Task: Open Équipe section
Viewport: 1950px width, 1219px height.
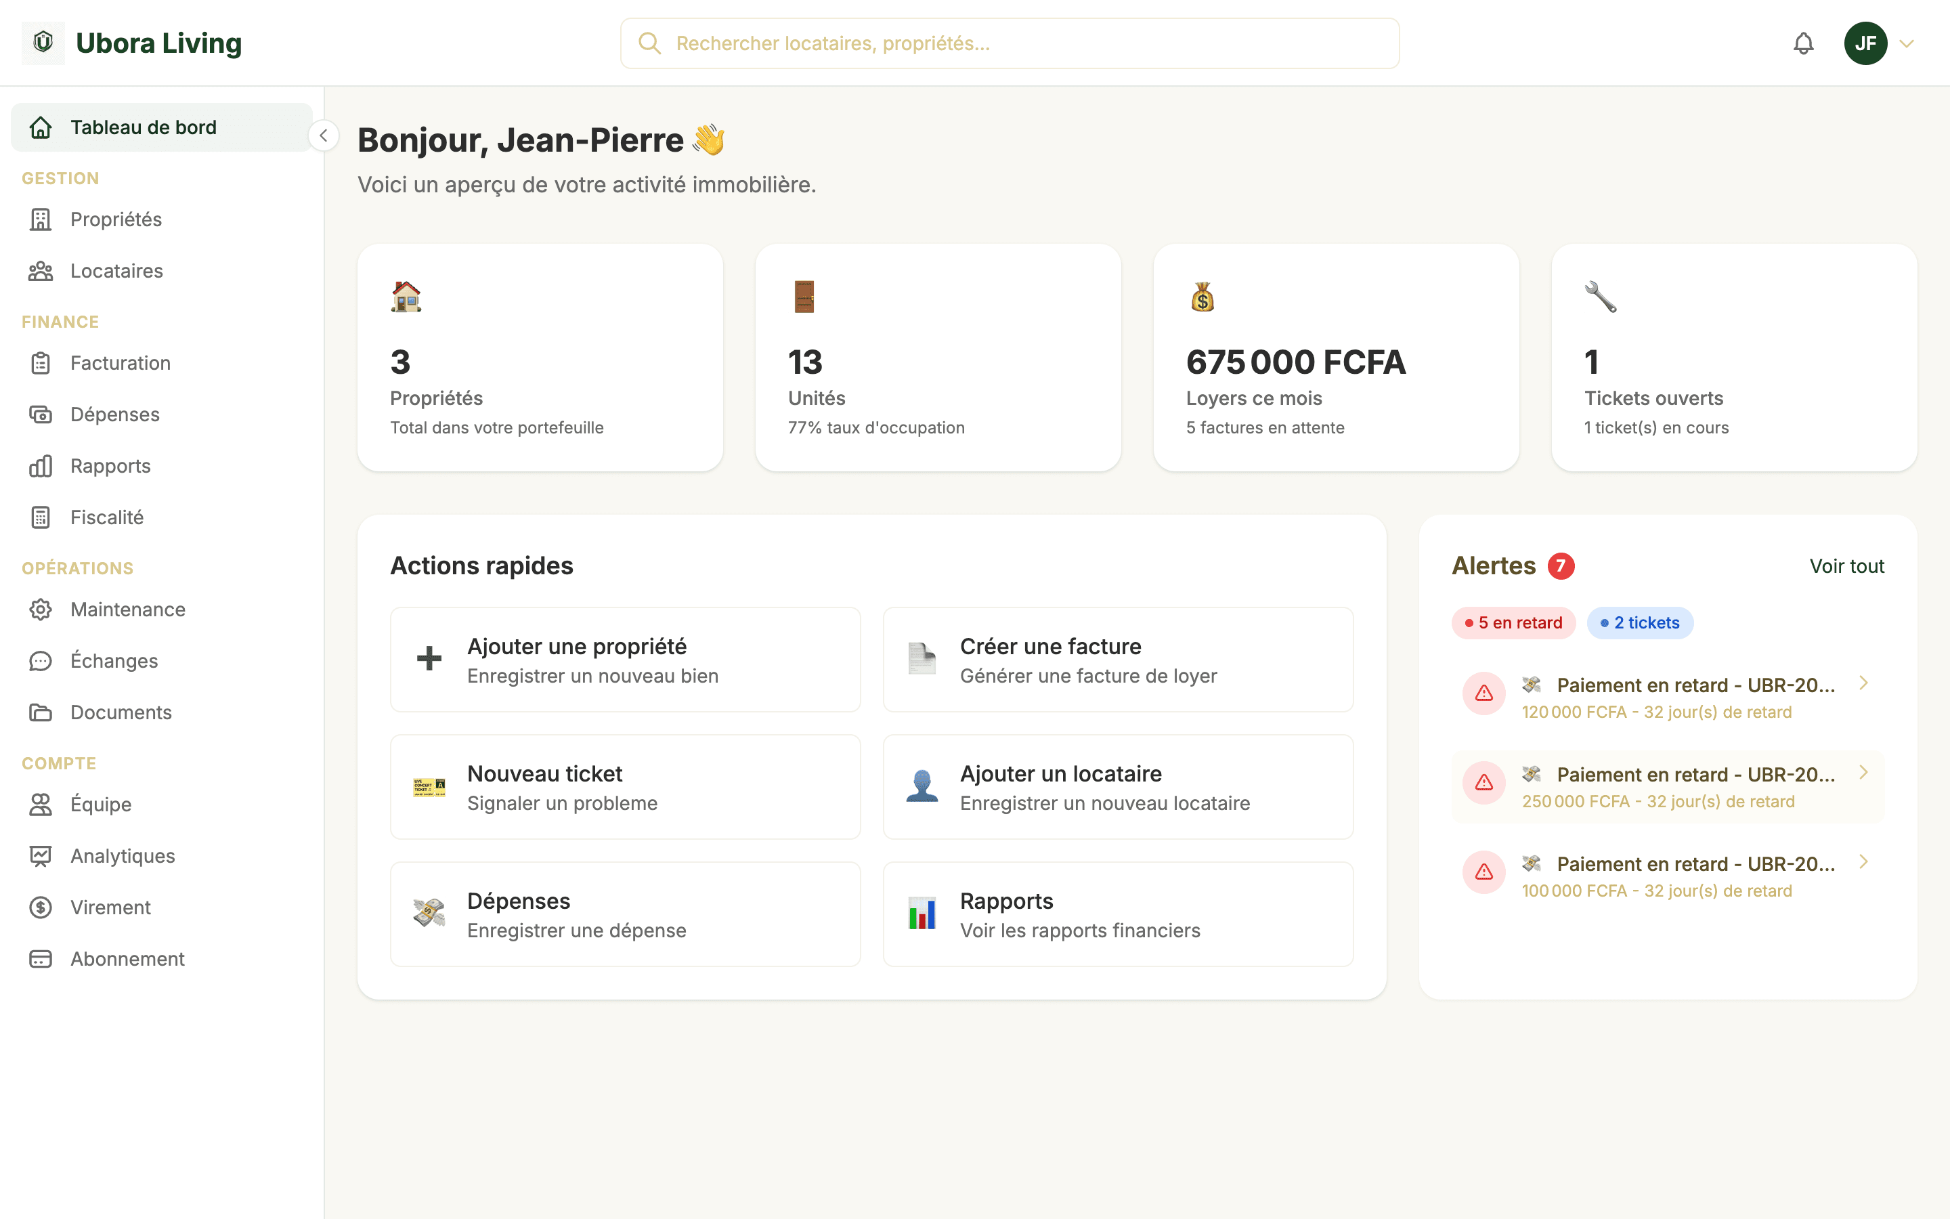Action: (x=161, y=805)
